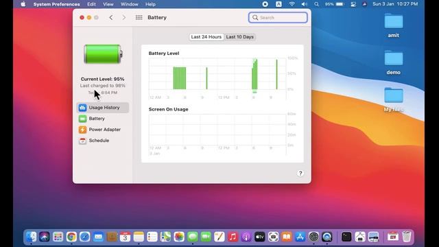Viewport: 439px width, 247px height.
Task: Open volume control in menu bar
Action: click(x=305, y=4)
